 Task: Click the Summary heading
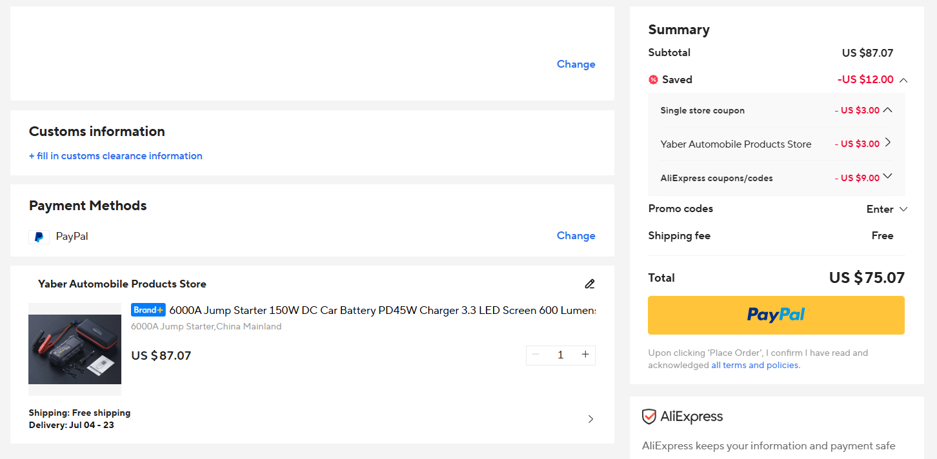click(x=679, y=30)
